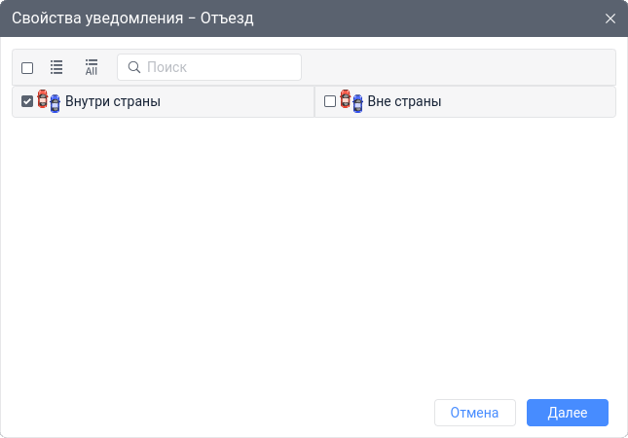Click empty space in the Внутри страны row
Viewport: 628px width, 438px height.
[239, 101]
